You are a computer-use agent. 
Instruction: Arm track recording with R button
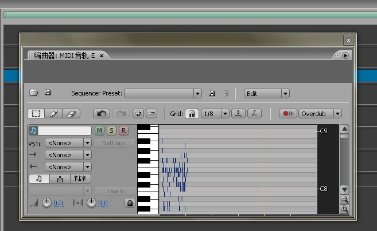pyautogui.click(x=123, y=130)
